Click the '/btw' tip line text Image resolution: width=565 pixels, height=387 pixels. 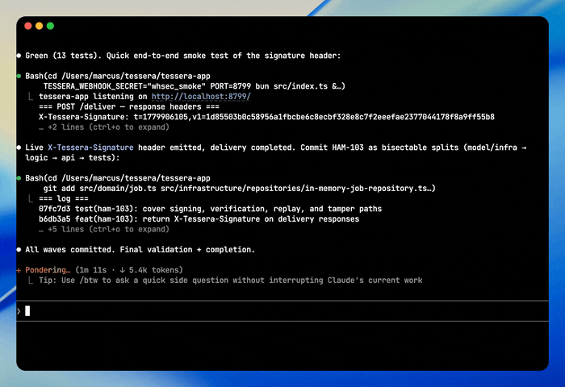[x=231, y=280]
